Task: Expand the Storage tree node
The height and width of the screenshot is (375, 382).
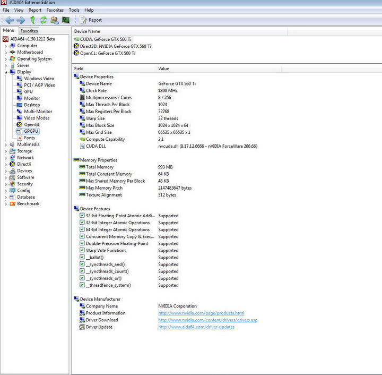Action: tap(6, 151)
